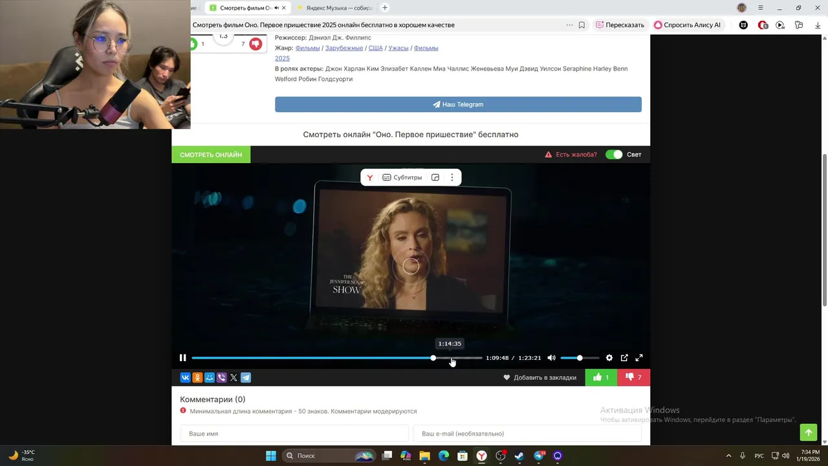Image resolution: width=828 pixels, height=466 pixels.
Task: Open the Зарубежные genre link
Action: coord(344,48)
